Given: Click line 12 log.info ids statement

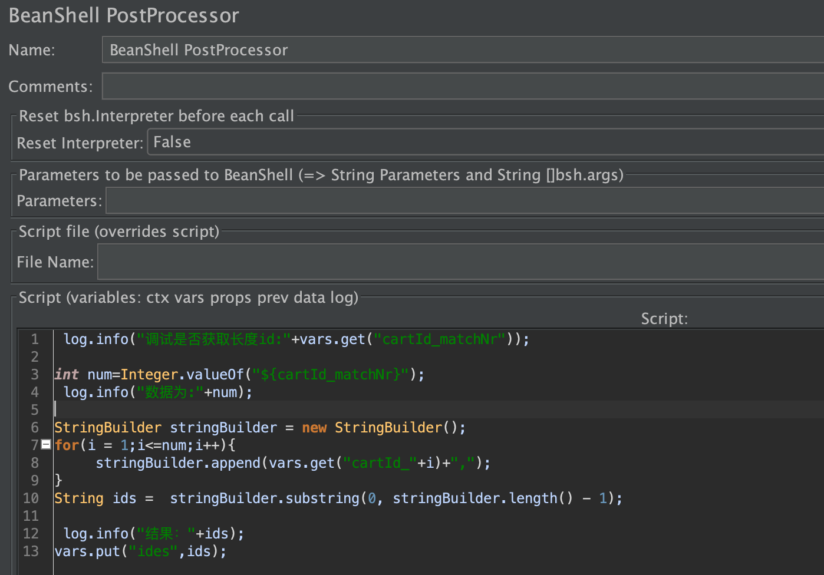Looking at the screenshot, I should (x=154, y=534).
